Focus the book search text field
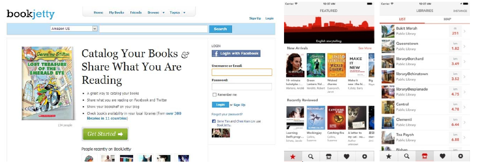Viewport: 479px width, 162px height. click(153, 29)
